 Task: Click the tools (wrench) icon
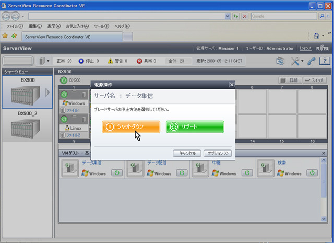point(295,61)
